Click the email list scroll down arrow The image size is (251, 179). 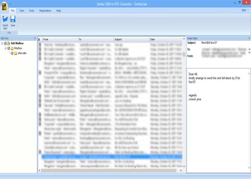pos(184,166)
